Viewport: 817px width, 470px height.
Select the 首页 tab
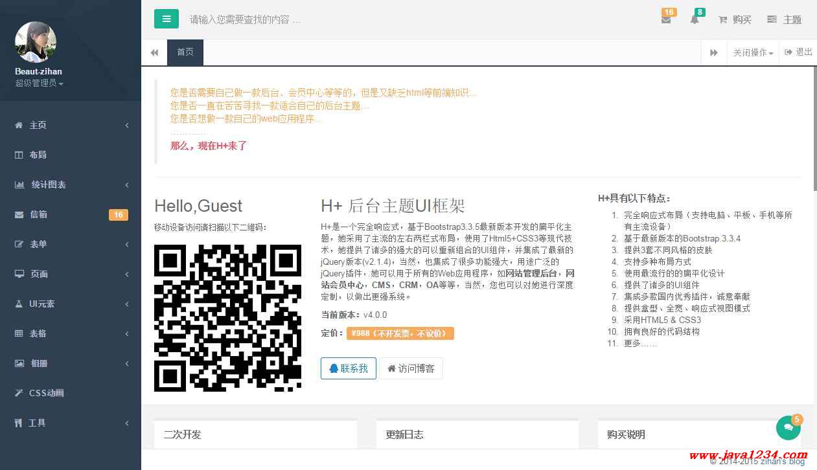tap(185, 52)
